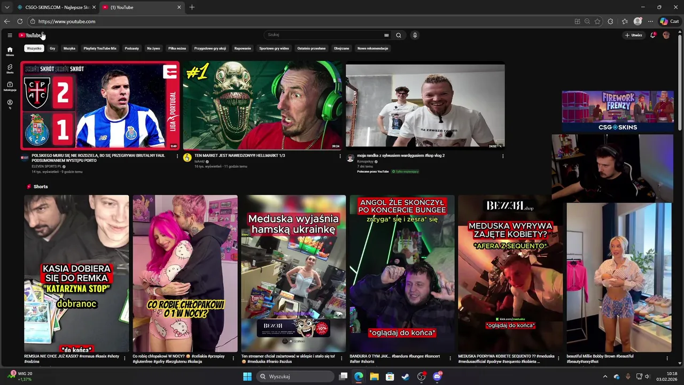Image resolution: width=684 pixels, height=385 pixels.
Task: Select the Rapowanie filter chip
Action: [243, 48]
